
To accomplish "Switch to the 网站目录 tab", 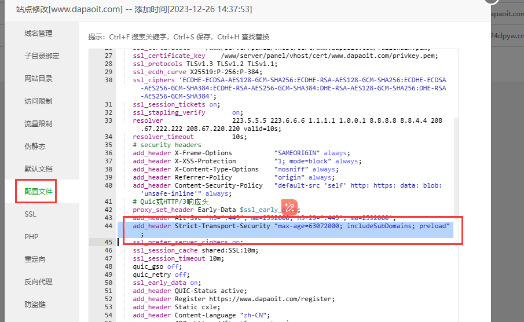I will (x=38, y=79).
